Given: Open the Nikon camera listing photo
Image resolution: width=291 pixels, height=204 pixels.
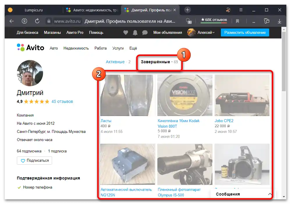Looking at the screenshot, I should click(242, 164).
